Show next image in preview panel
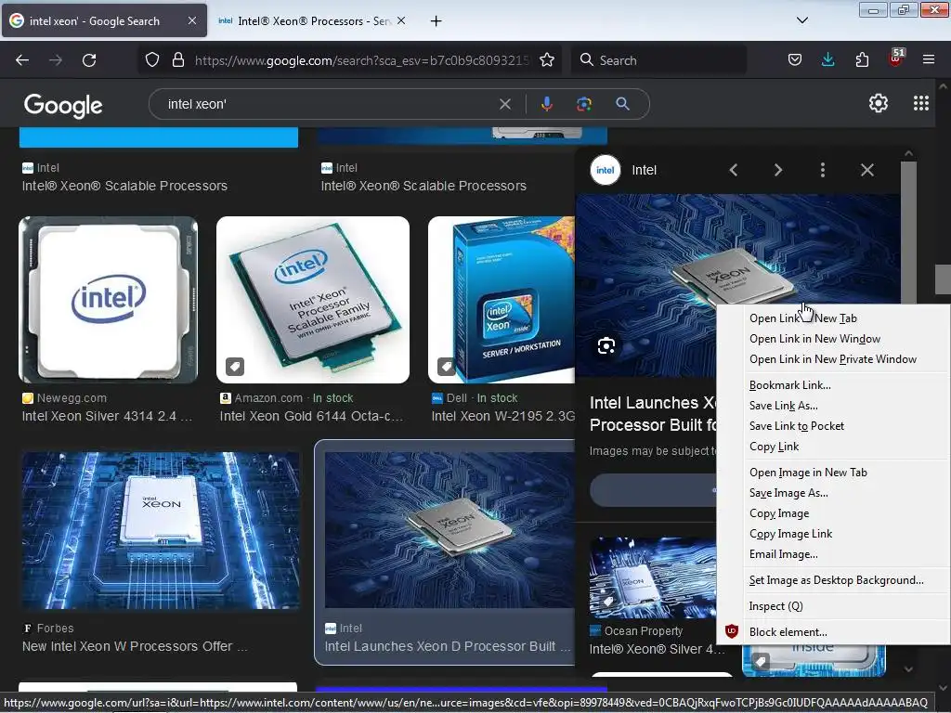This screenshot has height=713, width=951. tap(778, 171)
